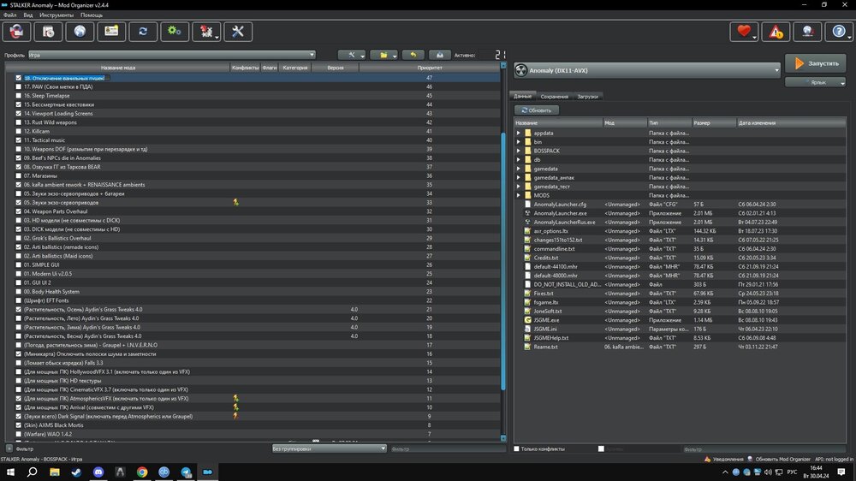This screenshot has width=856, height=481.
Task: Click the warning triangle notifications icon
Action: [x=776, y=32]
